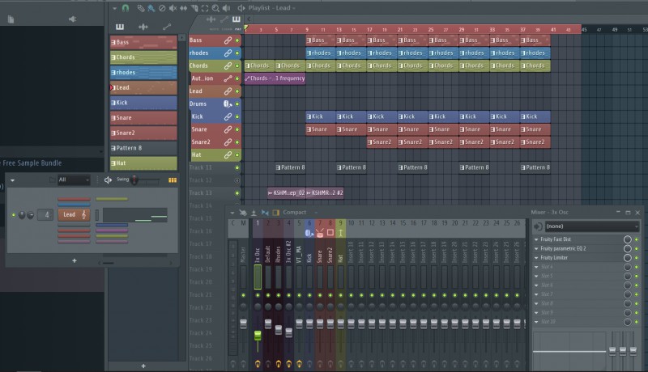The width and height of the screenshot is (648, 372).
Task: Click the Master mixer volume fader
Action: pos(244,323)
